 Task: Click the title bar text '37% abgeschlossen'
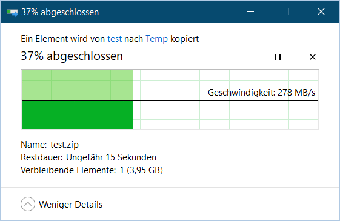[60, 12]
